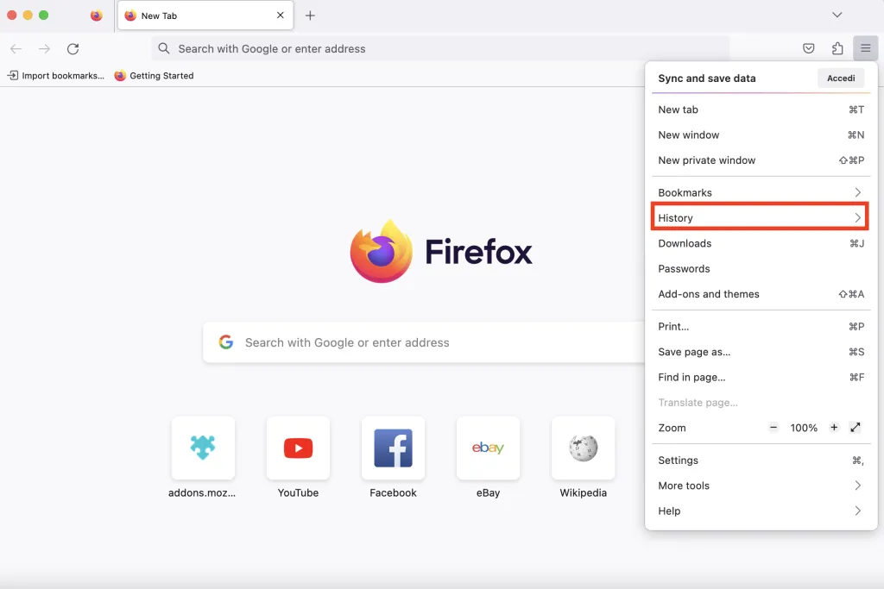Expand the History submenu
This screenshot has height=589, width=884.
pos(760,217)
